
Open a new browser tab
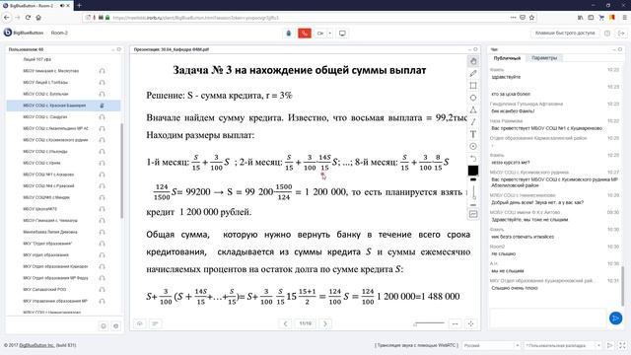point(79,5)
